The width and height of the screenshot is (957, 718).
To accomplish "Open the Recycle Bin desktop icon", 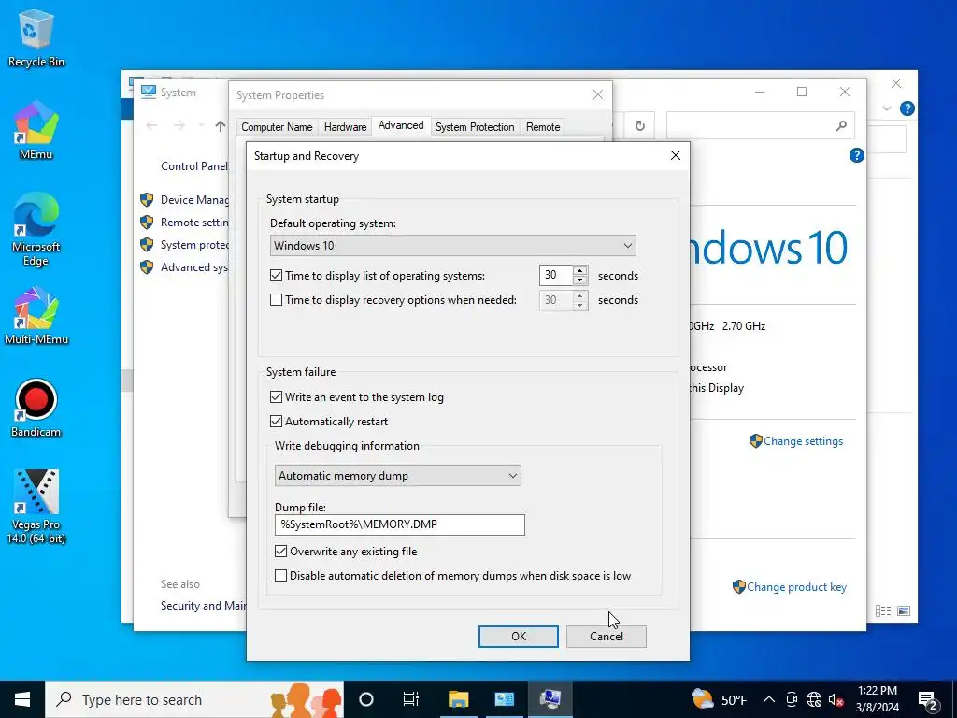I will coord(36,37).
